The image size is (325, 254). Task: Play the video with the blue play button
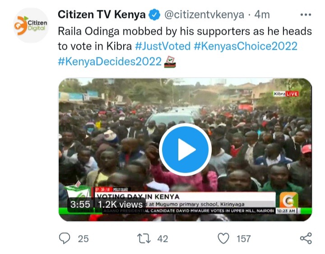coord(185,150)
